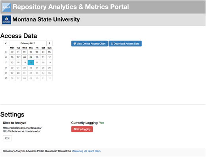Image resolution: width=206 pixels, height=157 pixels.
Task: Select Monday 06 in week 6
Action: [12, 57]
